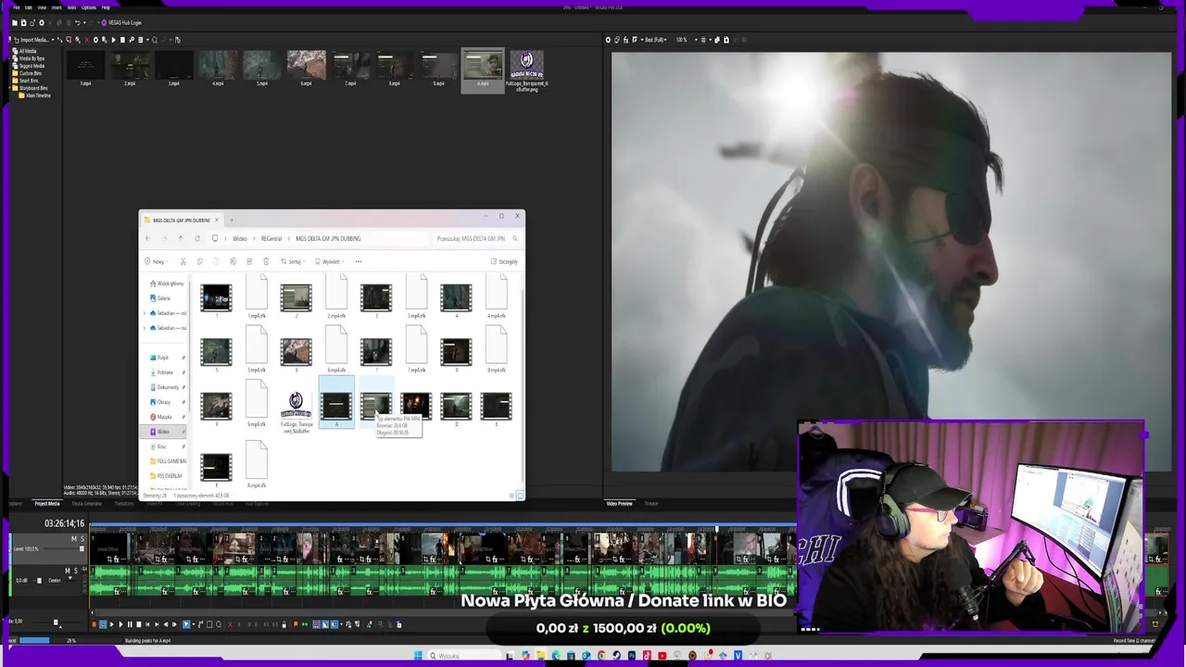The image size is (1186, 667).
Task: Switch to the Media Generator tab
Action: click(87, 503)
